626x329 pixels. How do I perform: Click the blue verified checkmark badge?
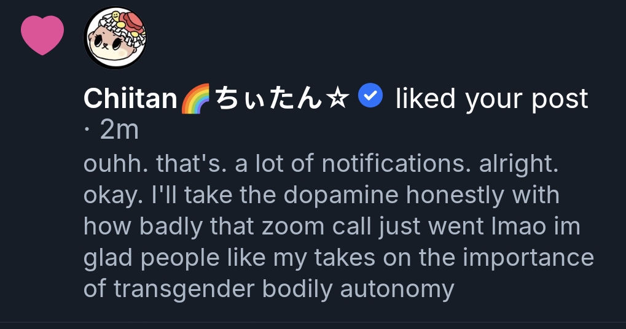click(370, 96)
